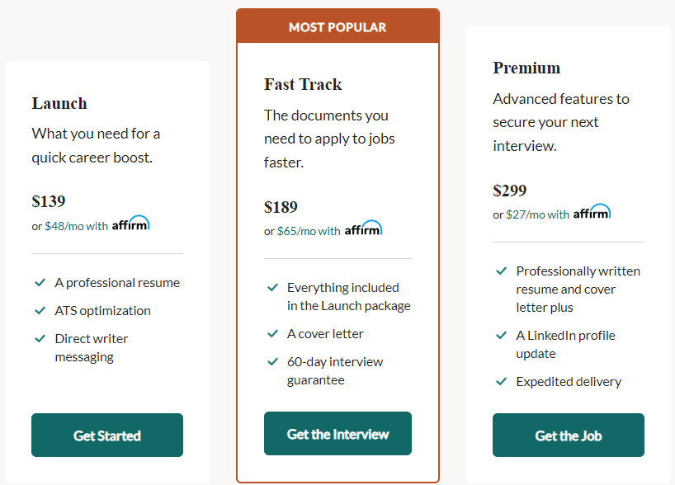The width and height of the screenshot is (675, 485).
Task: Click the Premium plan heading
Action: click(x=526, y=68)
